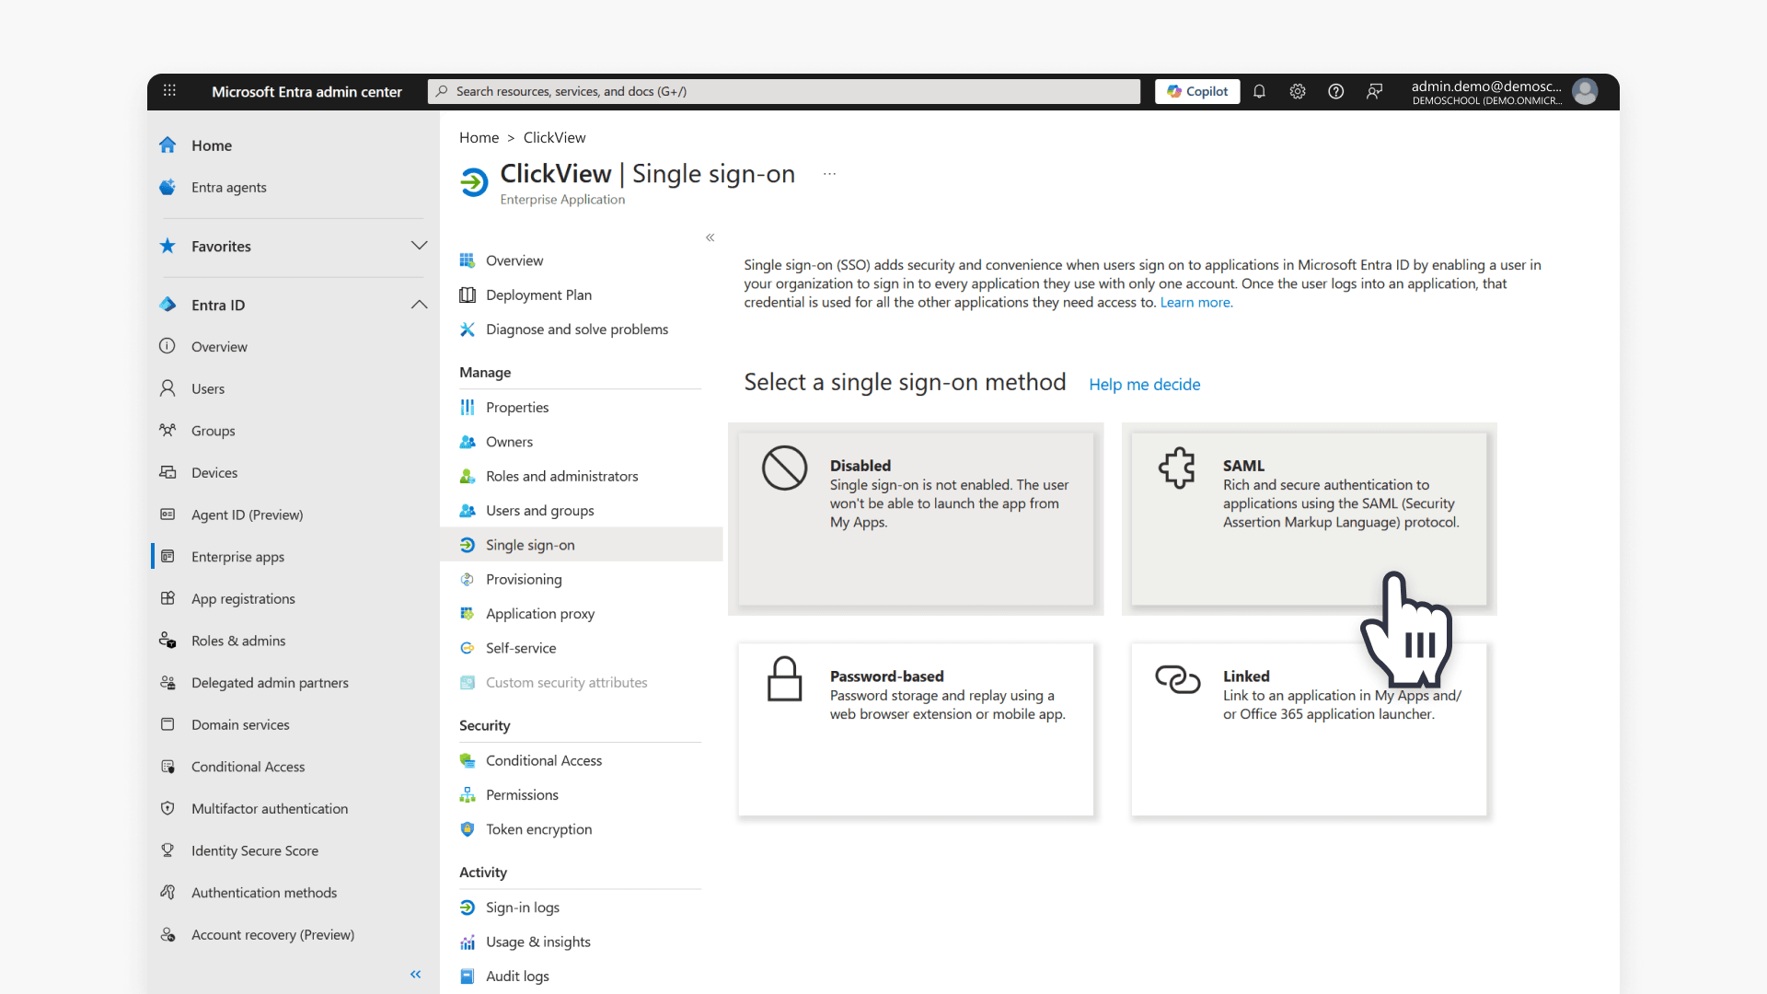
Task: Collapse the left navigation pane arrows
Action: coord(416,974)
